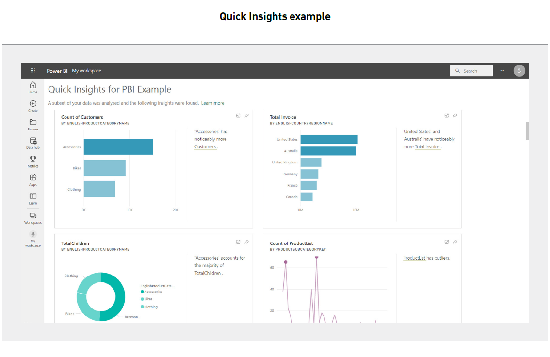Open the Data hub
550x357 pixels.
32,143
